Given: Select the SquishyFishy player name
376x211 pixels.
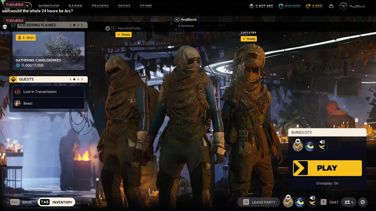Looking at the screenshot, I should coord(129,28).
